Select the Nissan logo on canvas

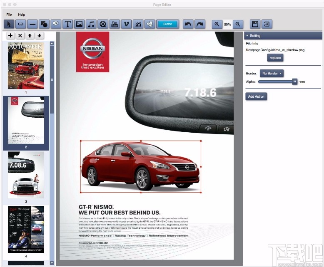click(92, 52)
